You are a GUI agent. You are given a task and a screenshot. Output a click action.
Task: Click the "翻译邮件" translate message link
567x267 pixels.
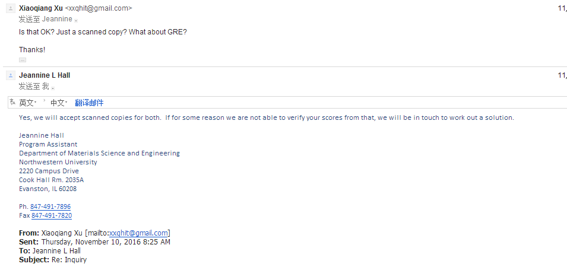pyautogui.click(x=89, y=103)
